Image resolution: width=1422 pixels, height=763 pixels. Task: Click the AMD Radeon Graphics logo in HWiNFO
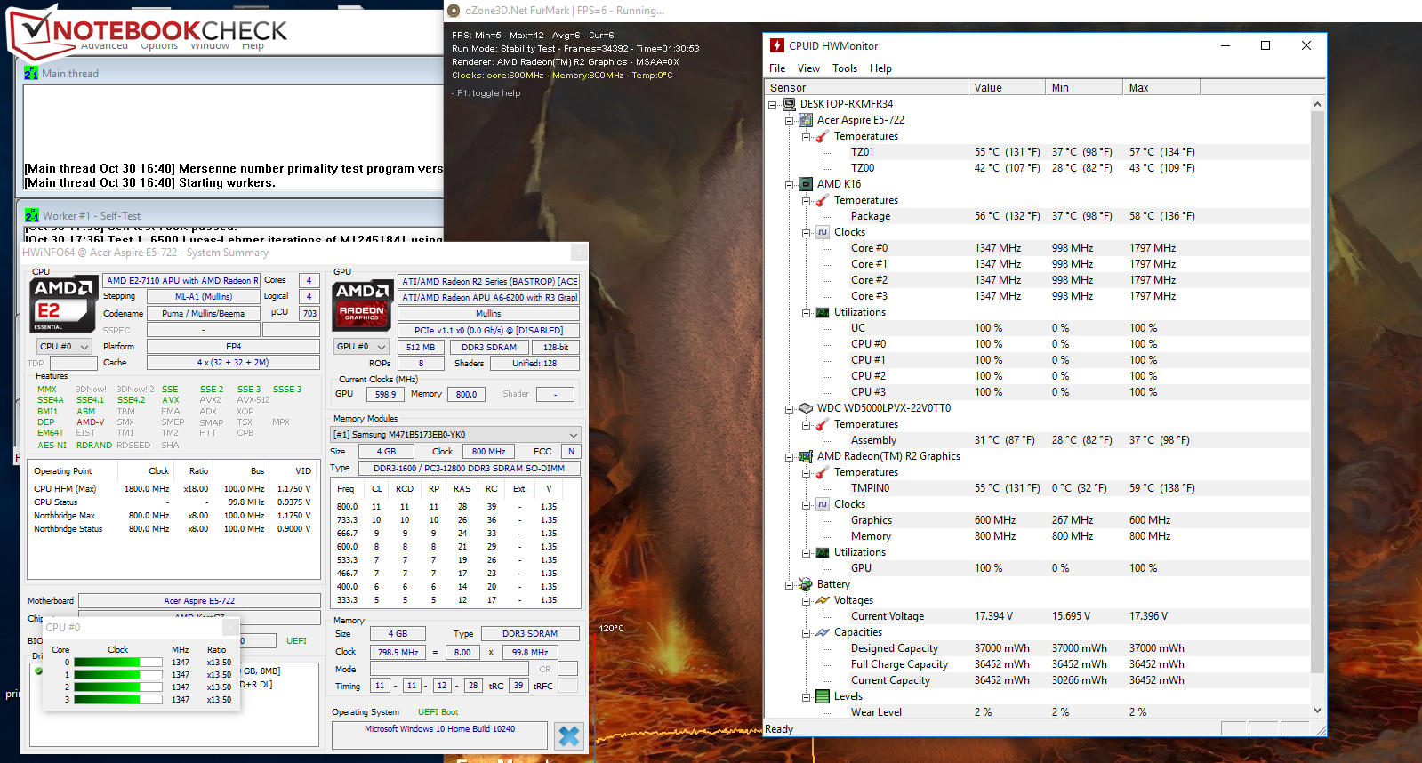tap(362, 305)
